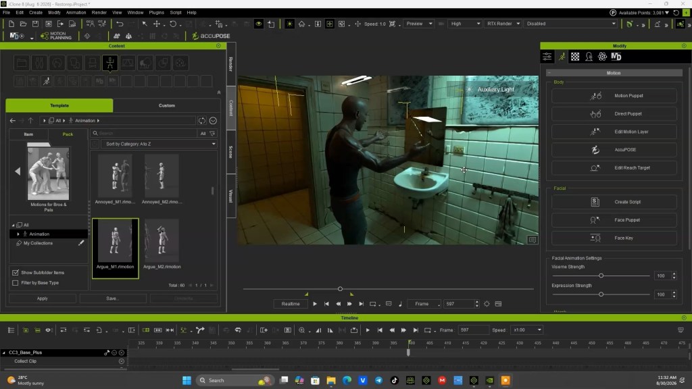This screenshot has width=692, height=389.
Task: Open Microsoft Edge on taskbar
Action: pyautogui.click(x=347, y=380)
